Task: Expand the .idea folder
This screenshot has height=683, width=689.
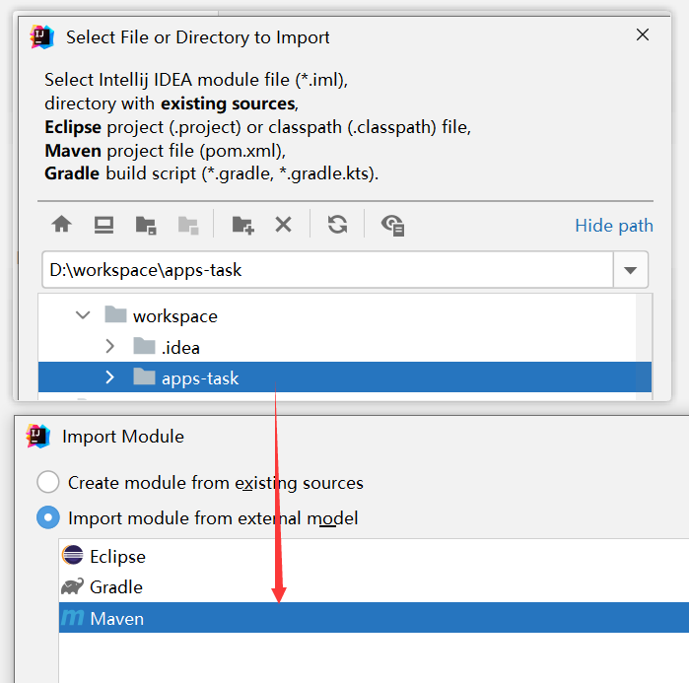Action: tap(109, 347)
